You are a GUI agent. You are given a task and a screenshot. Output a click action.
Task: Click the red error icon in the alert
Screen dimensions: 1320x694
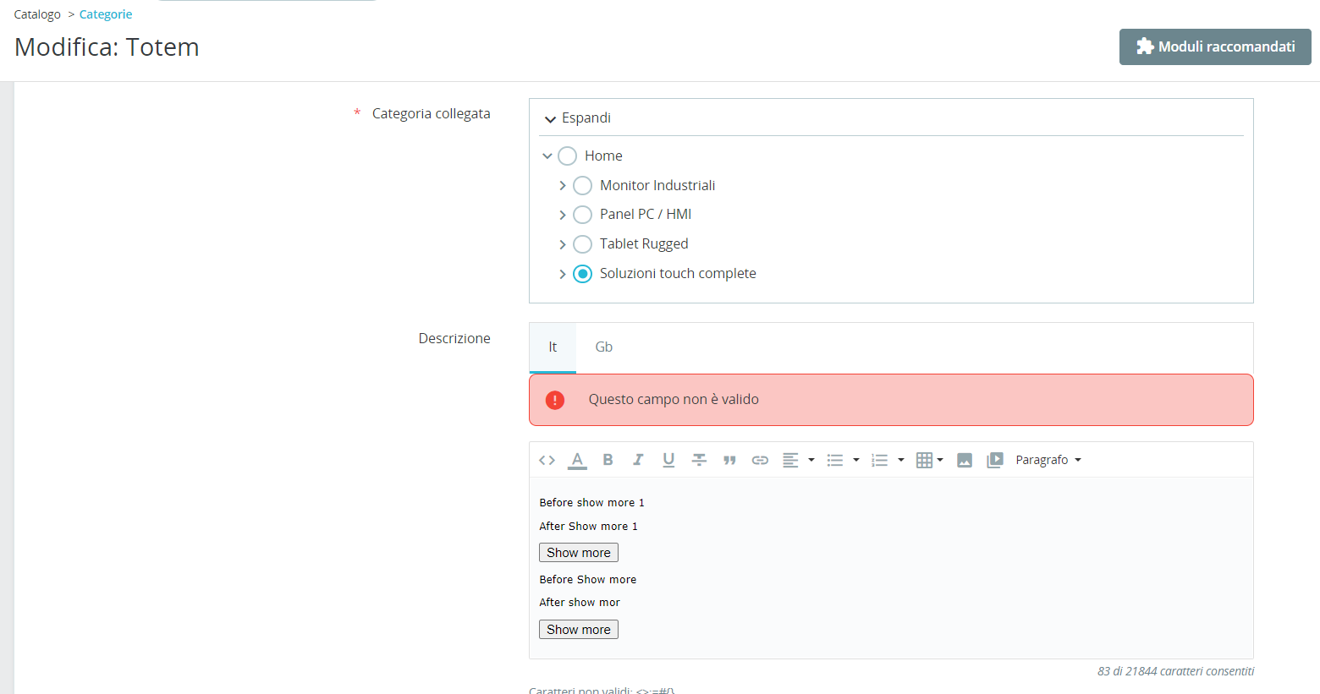[x=555, y=400]
